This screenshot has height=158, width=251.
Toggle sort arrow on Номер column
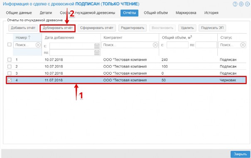[x=29, y=37]
